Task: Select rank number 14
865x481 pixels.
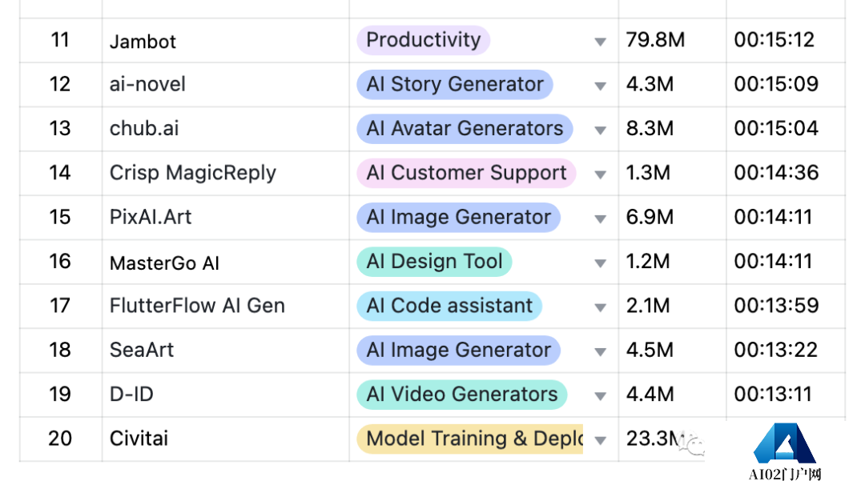Action: [60, 173]
